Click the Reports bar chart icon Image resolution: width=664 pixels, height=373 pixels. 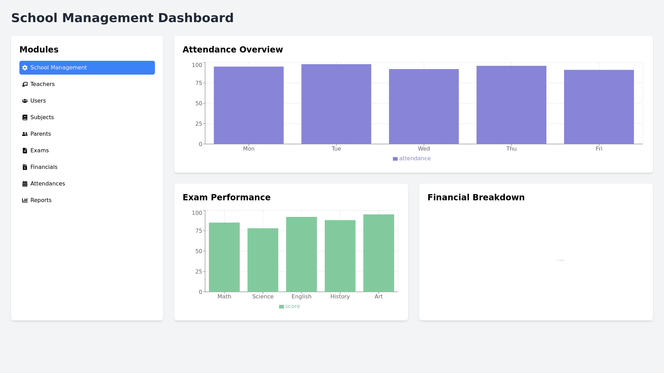coord(25,200)
